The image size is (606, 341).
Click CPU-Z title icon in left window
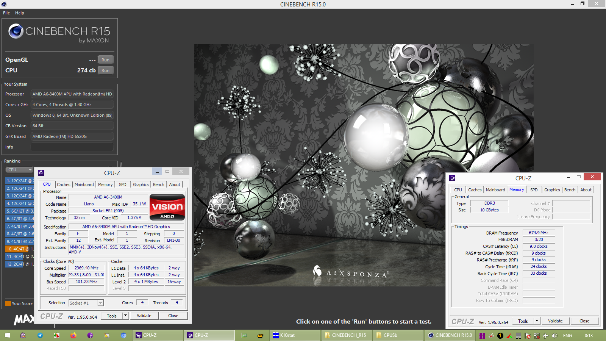pyautogui.click(x=41, y=172)
